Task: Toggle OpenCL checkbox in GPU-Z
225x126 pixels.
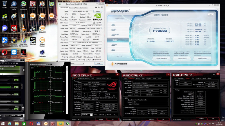Action: pos(70,57)
